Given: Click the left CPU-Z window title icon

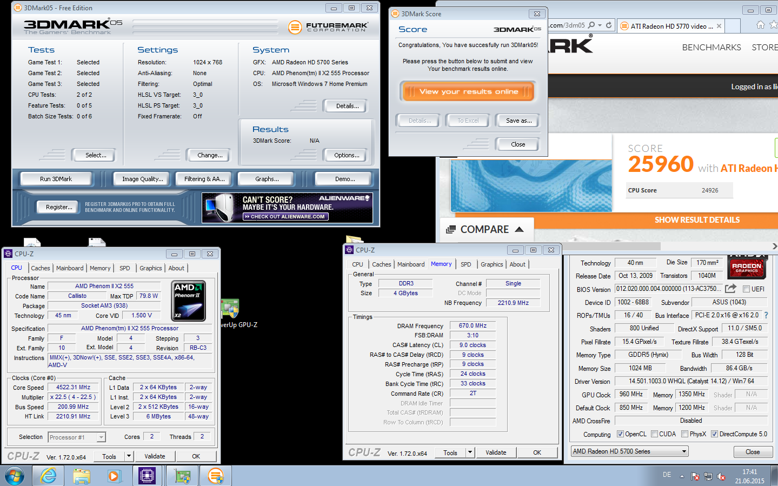Looking at the screenshot, I should (8, 254).
